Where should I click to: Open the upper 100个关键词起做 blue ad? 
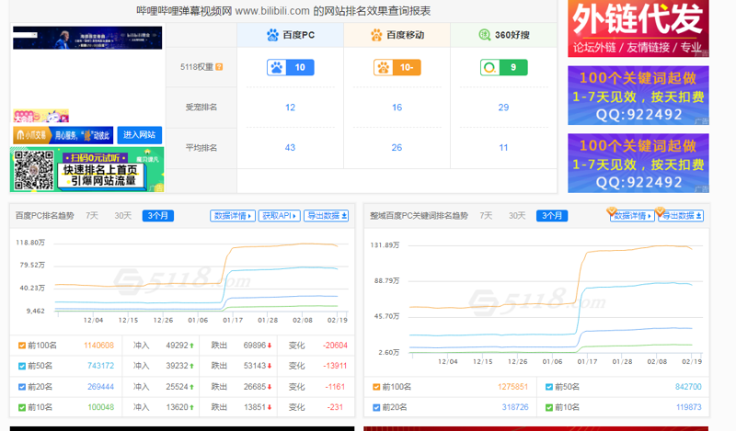[x=638, y=96]
